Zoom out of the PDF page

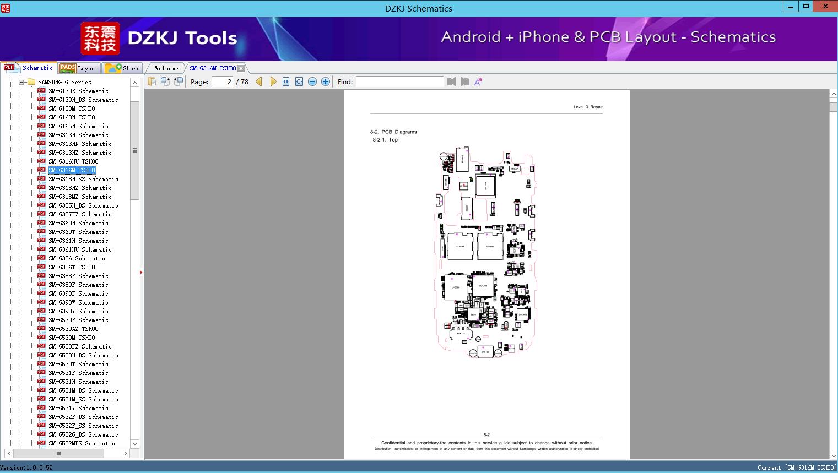pyautogui.click(x=312, y=81)
